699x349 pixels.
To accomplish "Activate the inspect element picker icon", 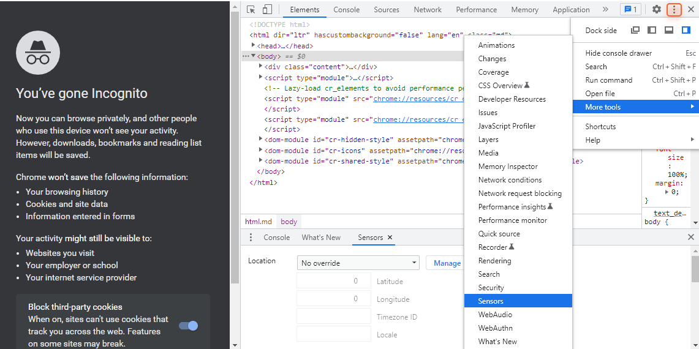I will click(251, 9).
